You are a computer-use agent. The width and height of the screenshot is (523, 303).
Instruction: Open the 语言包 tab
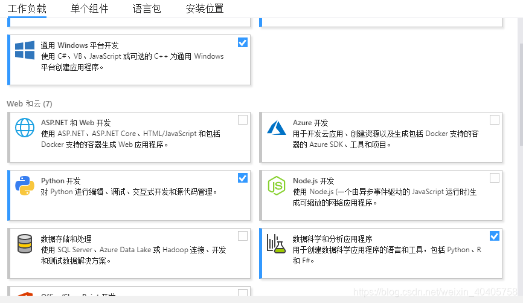(x=147, y=8)
